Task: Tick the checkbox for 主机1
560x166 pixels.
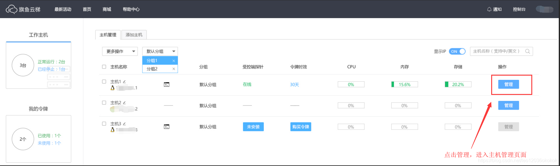Action: pyautogui.click(x=104, y=82)
